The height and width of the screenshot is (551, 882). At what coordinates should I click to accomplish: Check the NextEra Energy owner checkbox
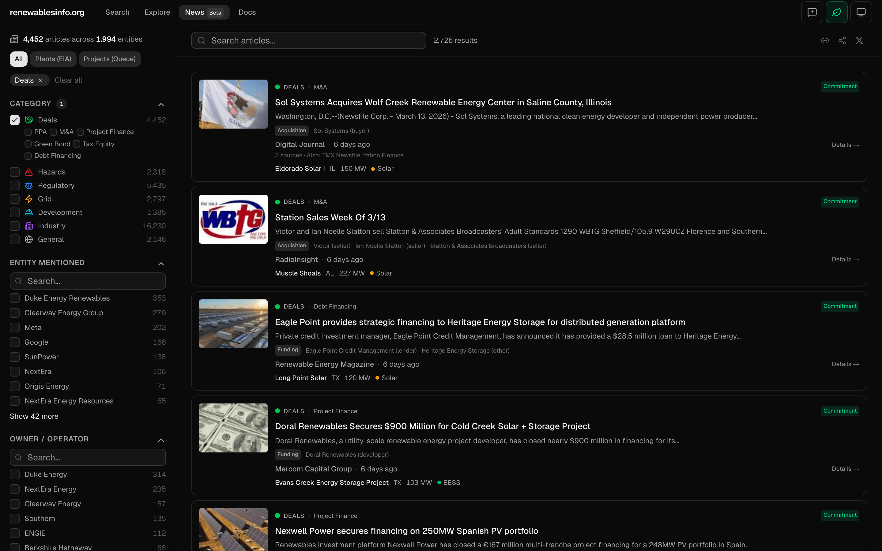[x=15, y=489]
